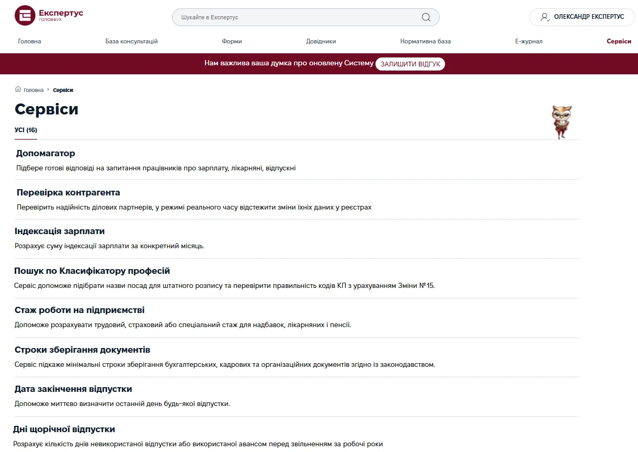The width and height of the screenshot is (638, 452).
Task: Click the Експертус logo icon
Action: tap(25, 16)
